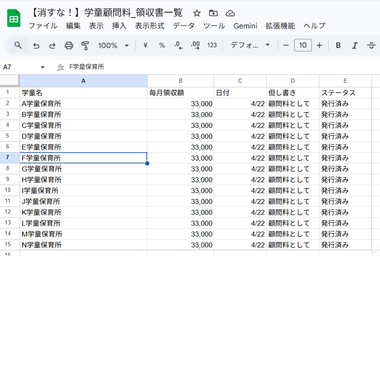The width and height of the screenshot is (380, 377).
Task: Toggle bold text formatting
Action: (x=338, y=46)
